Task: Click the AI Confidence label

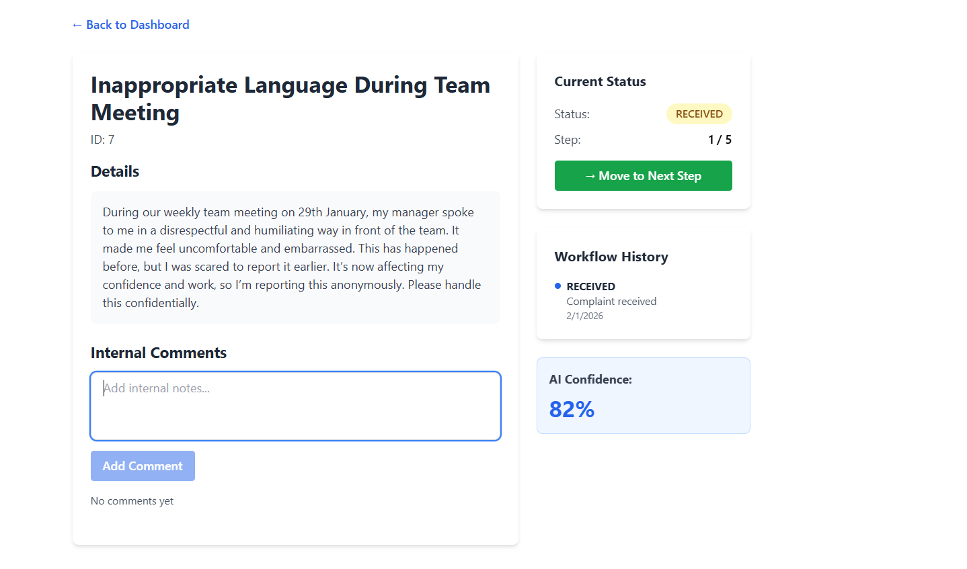Action: (x=590, y=380)
